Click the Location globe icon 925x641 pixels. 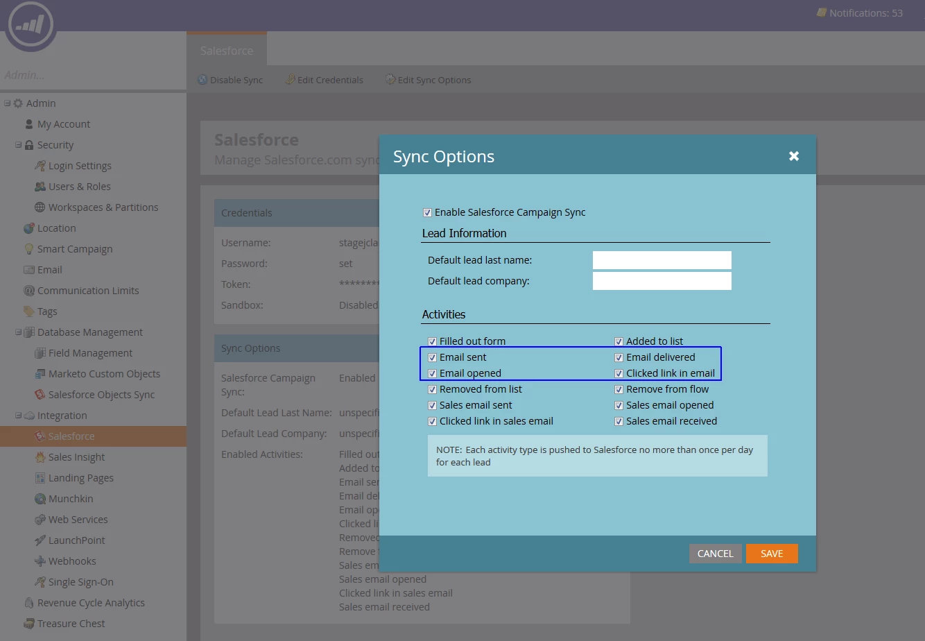29,228
